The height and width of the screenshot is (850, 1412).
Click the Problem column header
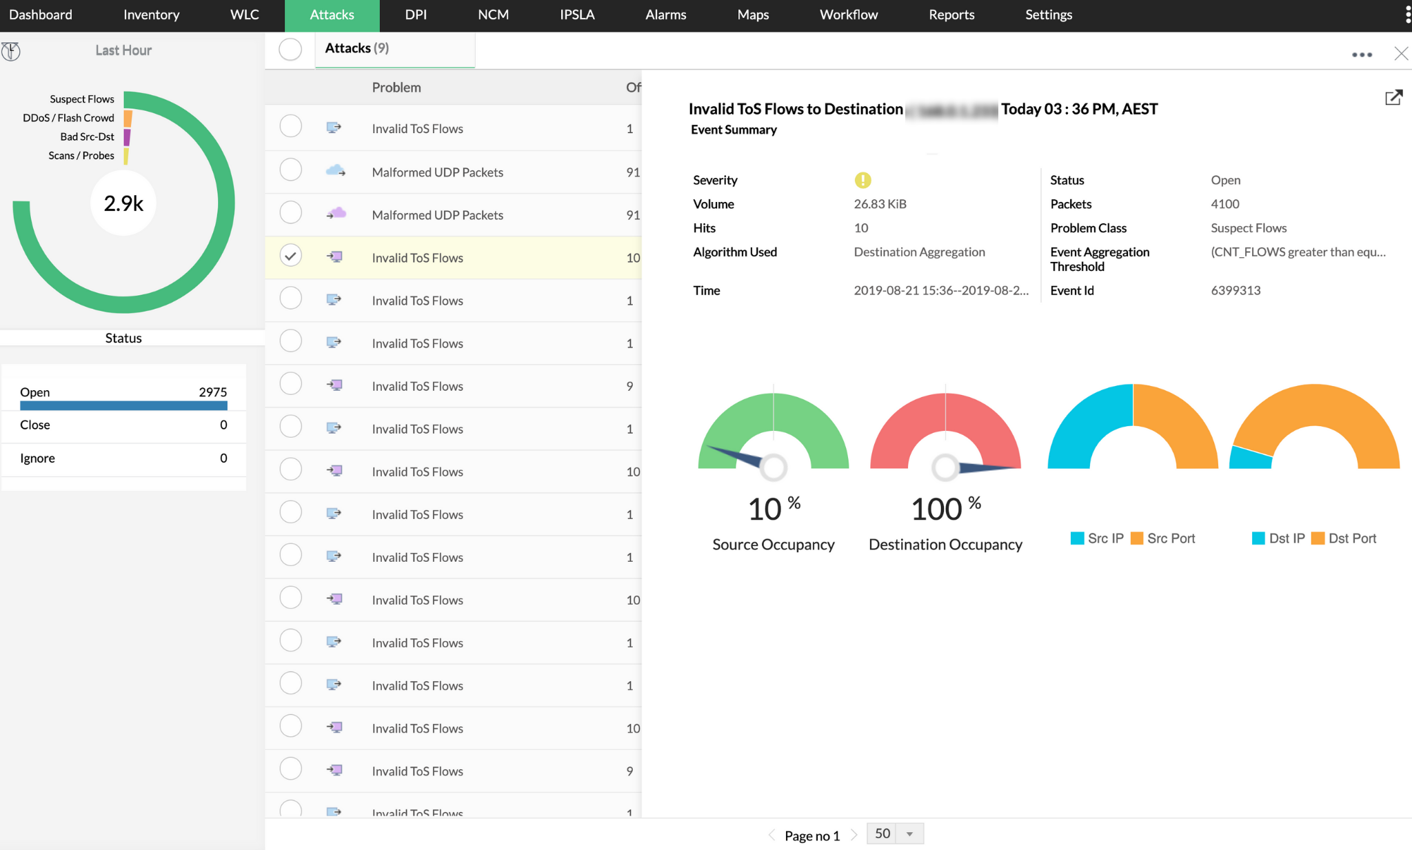(396, 88)
